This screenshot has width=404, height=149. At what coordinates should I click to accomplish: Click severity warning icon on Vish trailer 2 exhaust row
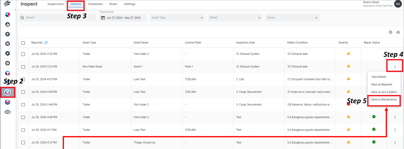pos(348,53)
